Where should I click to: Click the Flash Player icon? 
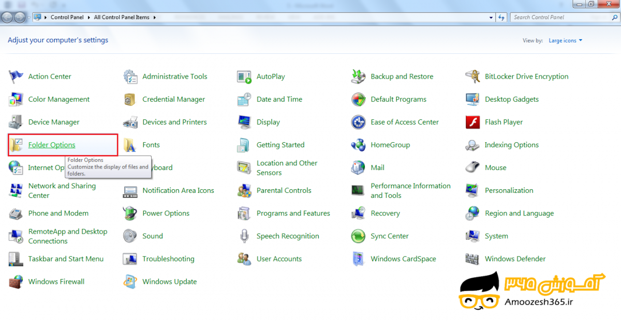[472, 123]
